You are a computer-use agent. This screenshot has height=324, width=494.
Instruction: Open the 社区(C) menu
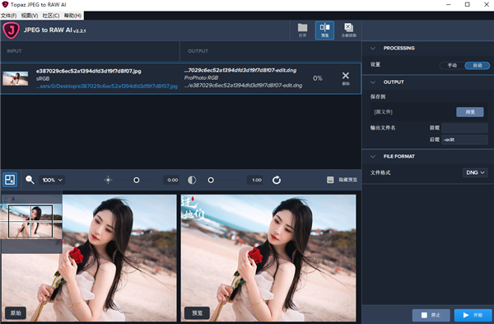[x=51, y=16]
